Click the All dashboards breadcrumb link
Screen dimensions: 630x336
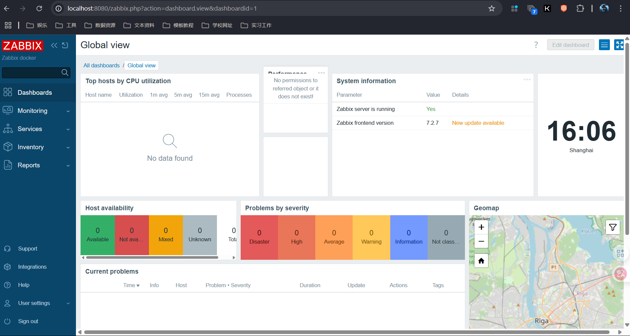point(101,65)
